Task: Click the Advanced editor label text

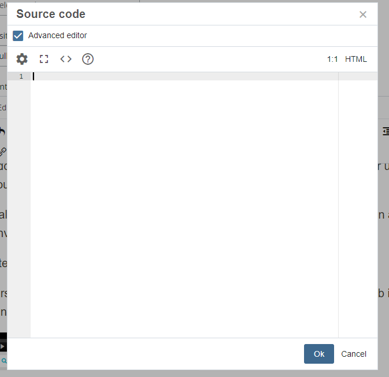Action: 58,35
